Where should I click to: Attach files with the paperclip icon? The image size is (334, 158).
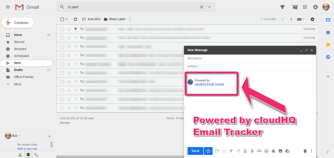[252, 151]
